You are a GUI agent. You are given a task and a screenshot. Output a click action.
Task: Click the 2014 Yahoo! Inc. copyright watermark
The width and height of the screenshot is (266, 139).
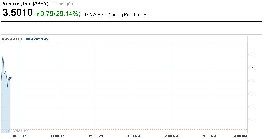pyautogui.click(x=16, y=131)
